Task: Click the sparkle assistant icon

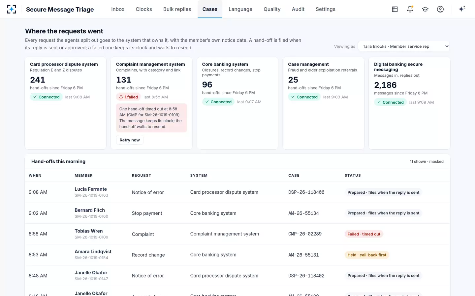Action: (x=462, y=9)
